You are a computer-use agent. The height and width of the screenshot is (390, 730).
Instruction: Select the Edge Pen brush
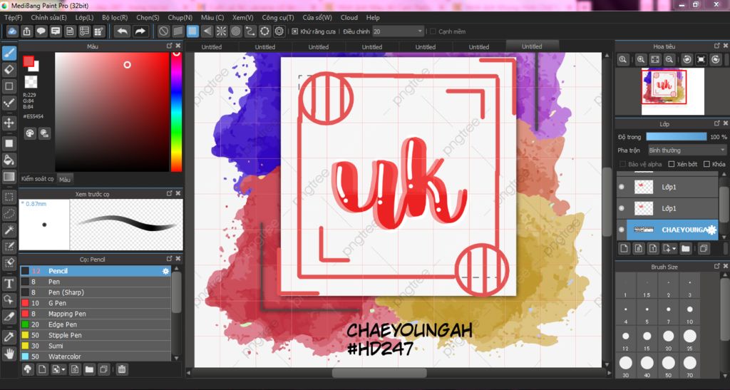click(x=96, y=324)
